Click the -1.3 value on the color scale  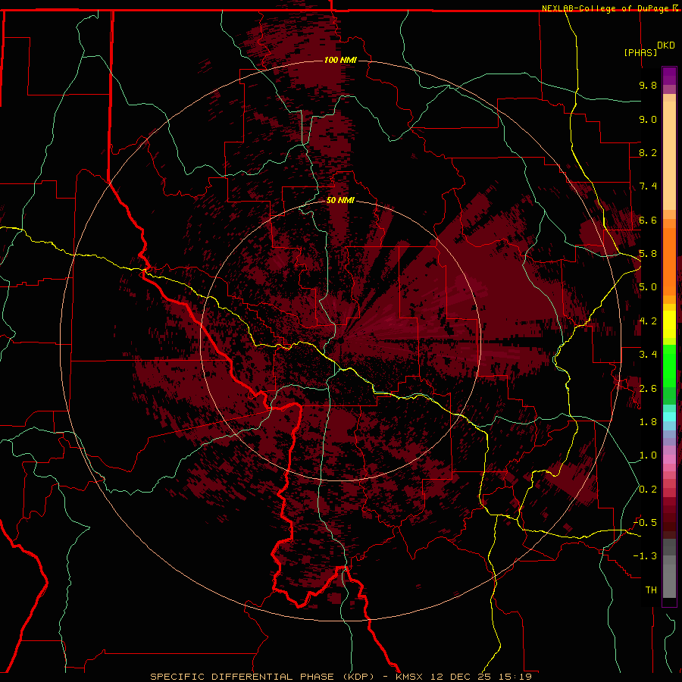[646, 556]
